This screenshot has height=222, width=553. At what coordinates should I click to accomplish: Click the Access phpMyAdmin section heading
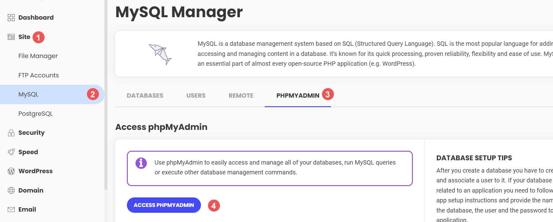coord(161,127)
